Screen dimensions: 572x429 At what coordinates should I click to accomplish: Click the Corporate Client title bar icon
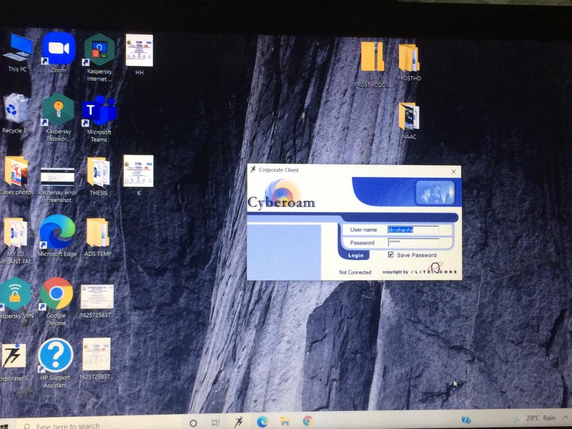point(252,169)
